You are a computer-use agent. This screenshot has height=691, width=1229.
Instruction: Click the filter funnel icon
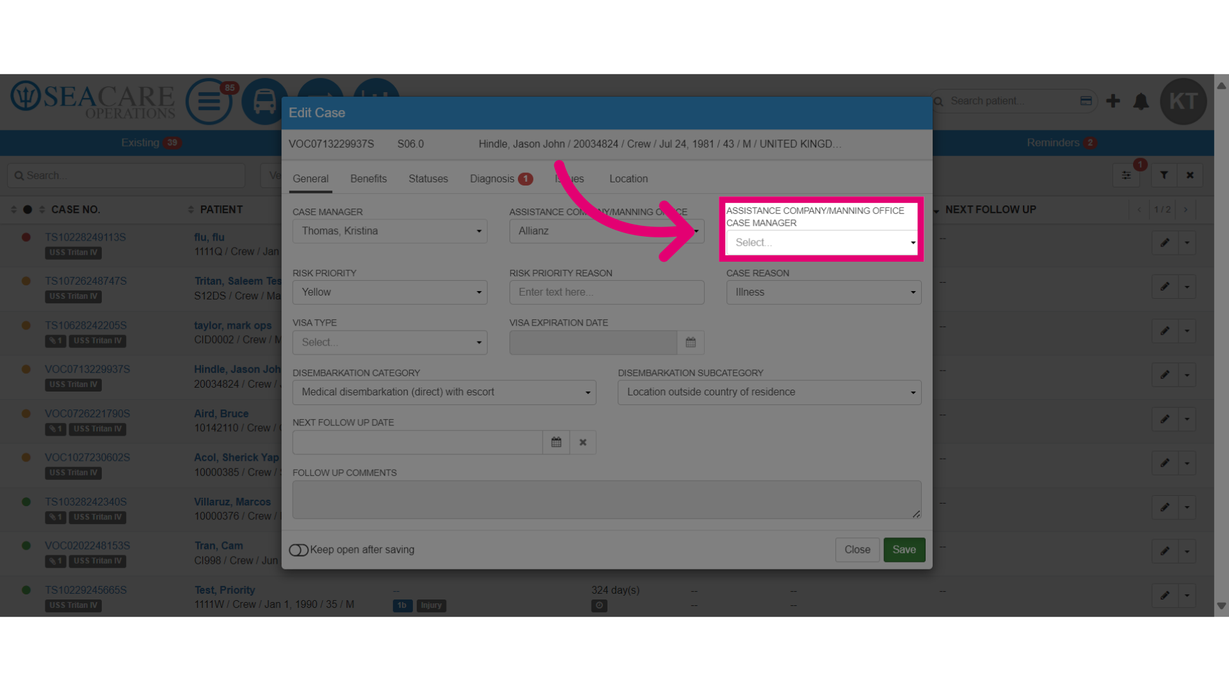click(1164, 175)
